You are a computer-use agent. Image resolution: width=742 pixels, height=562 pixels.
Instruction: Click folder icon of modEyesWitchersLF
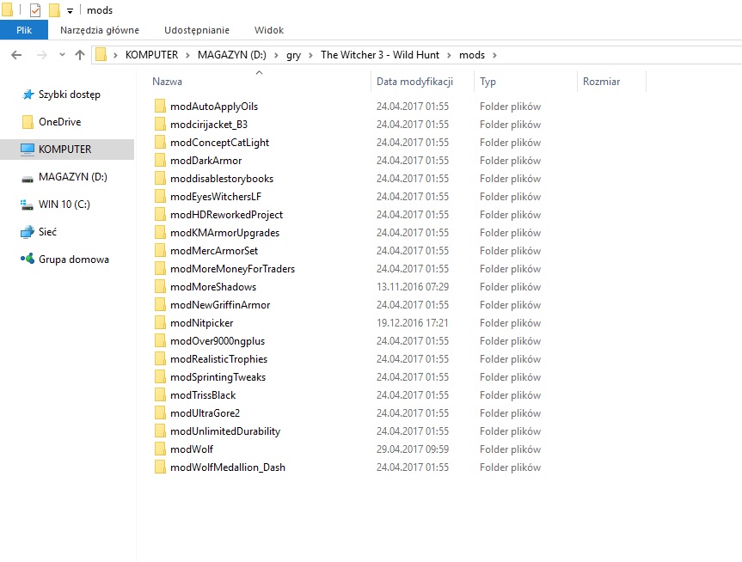pyautogui.click(x=160, y=196)
